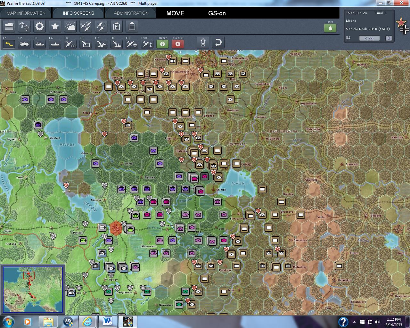
Task: Open the Order of Battle tank icon screen
Action: coord(9,26)
